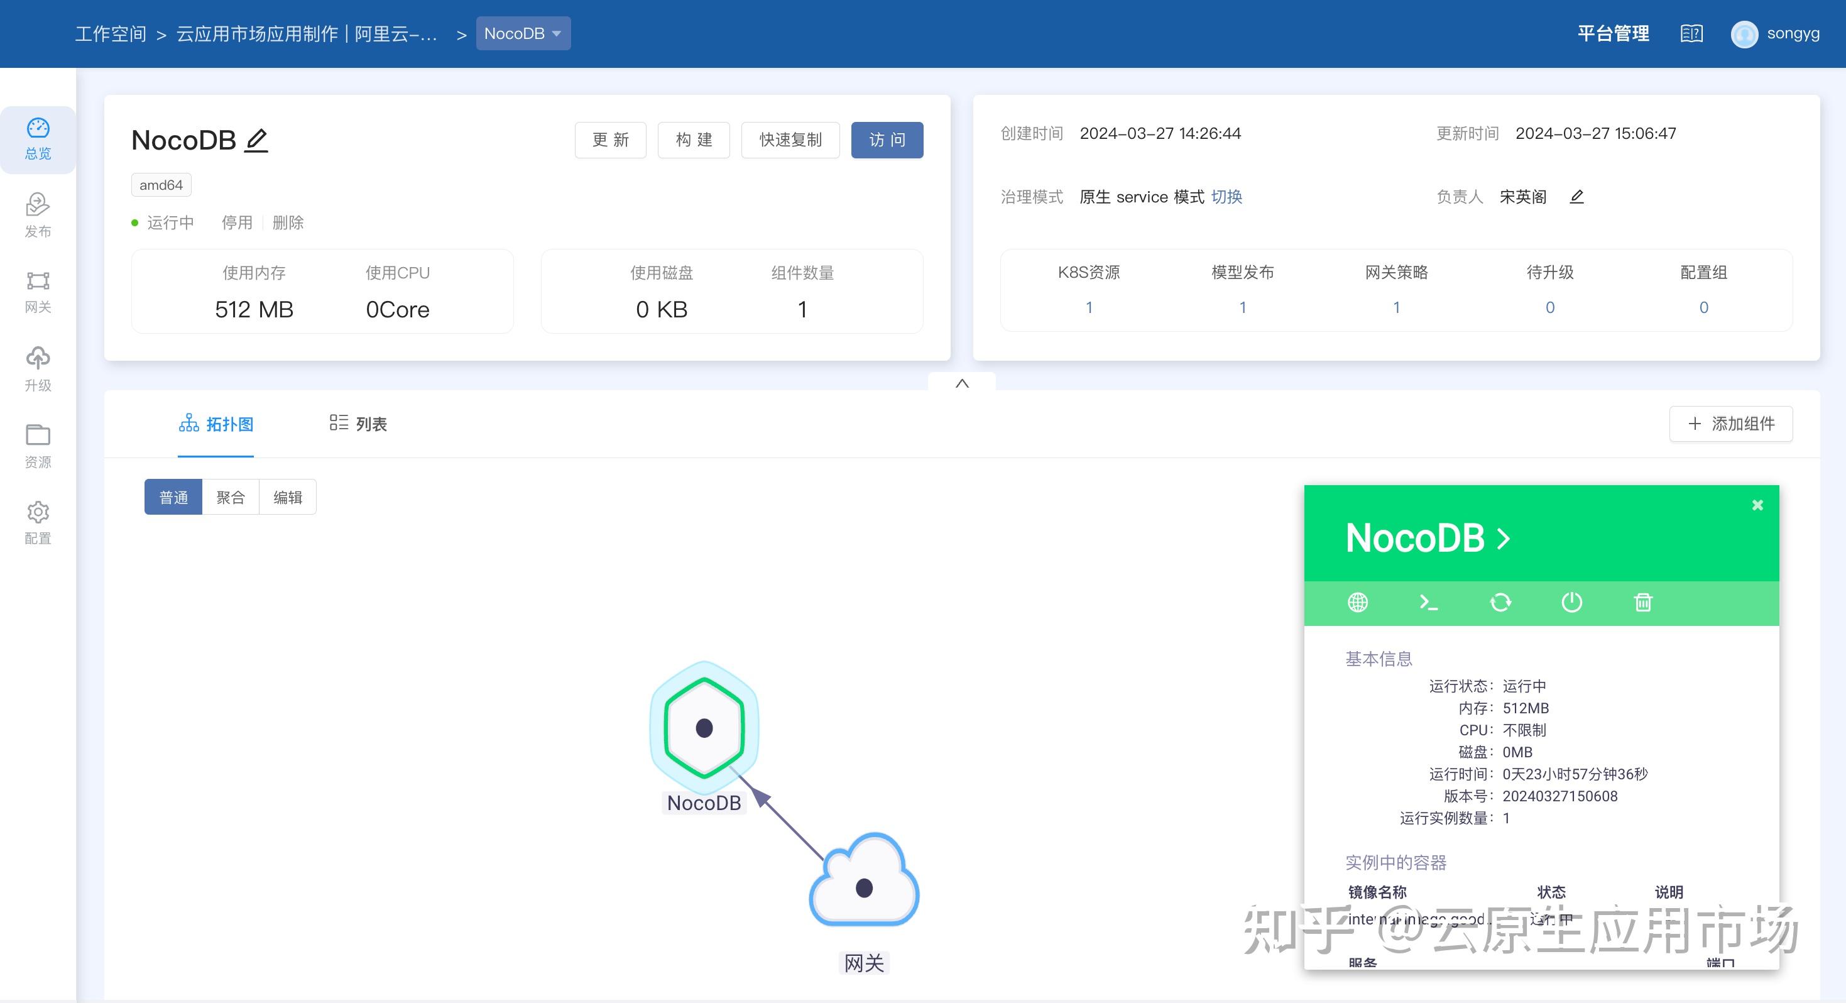Switch topology view to 聚合 mode
This screenshot has height=1003, width=1846.
click(231, 496)
